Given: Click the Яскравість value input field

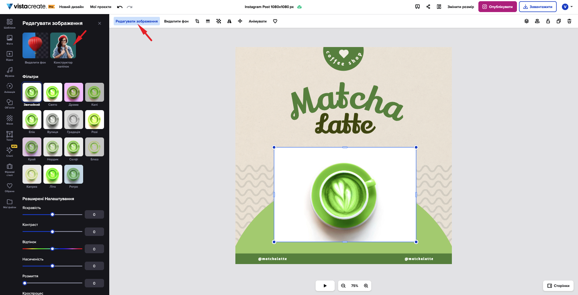Looking at the screenshot, I should pyautogui.click(x=94, y=215).
